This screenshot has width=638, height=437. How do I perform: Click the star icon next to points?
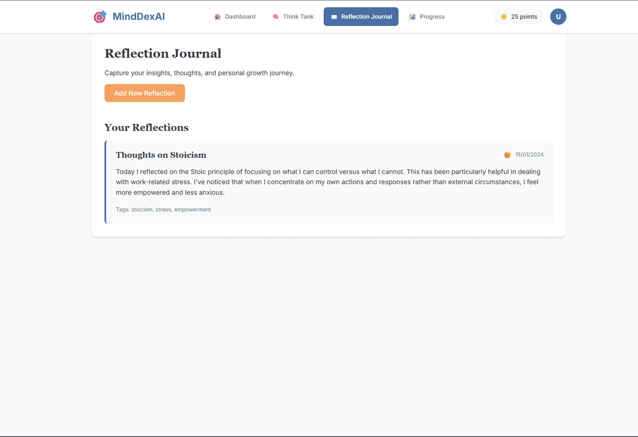504,16
